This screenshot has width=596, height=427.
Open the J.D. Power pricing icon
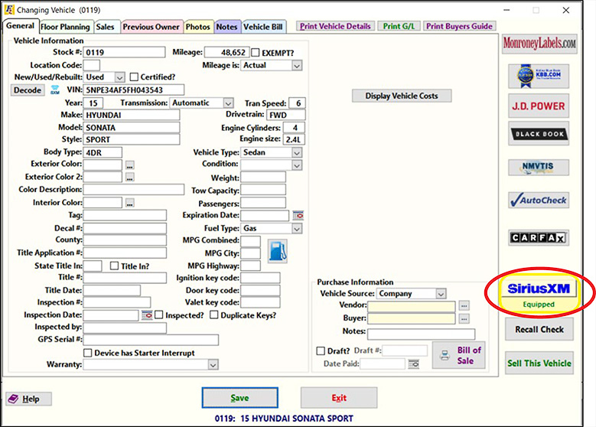(539, 106)
